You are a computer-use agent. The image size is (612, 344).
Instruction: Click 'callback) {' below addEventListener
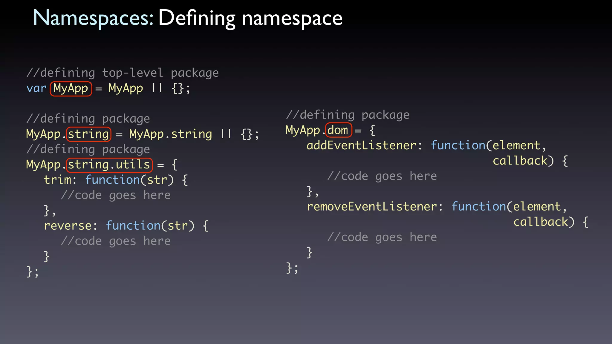pos(530,161)
